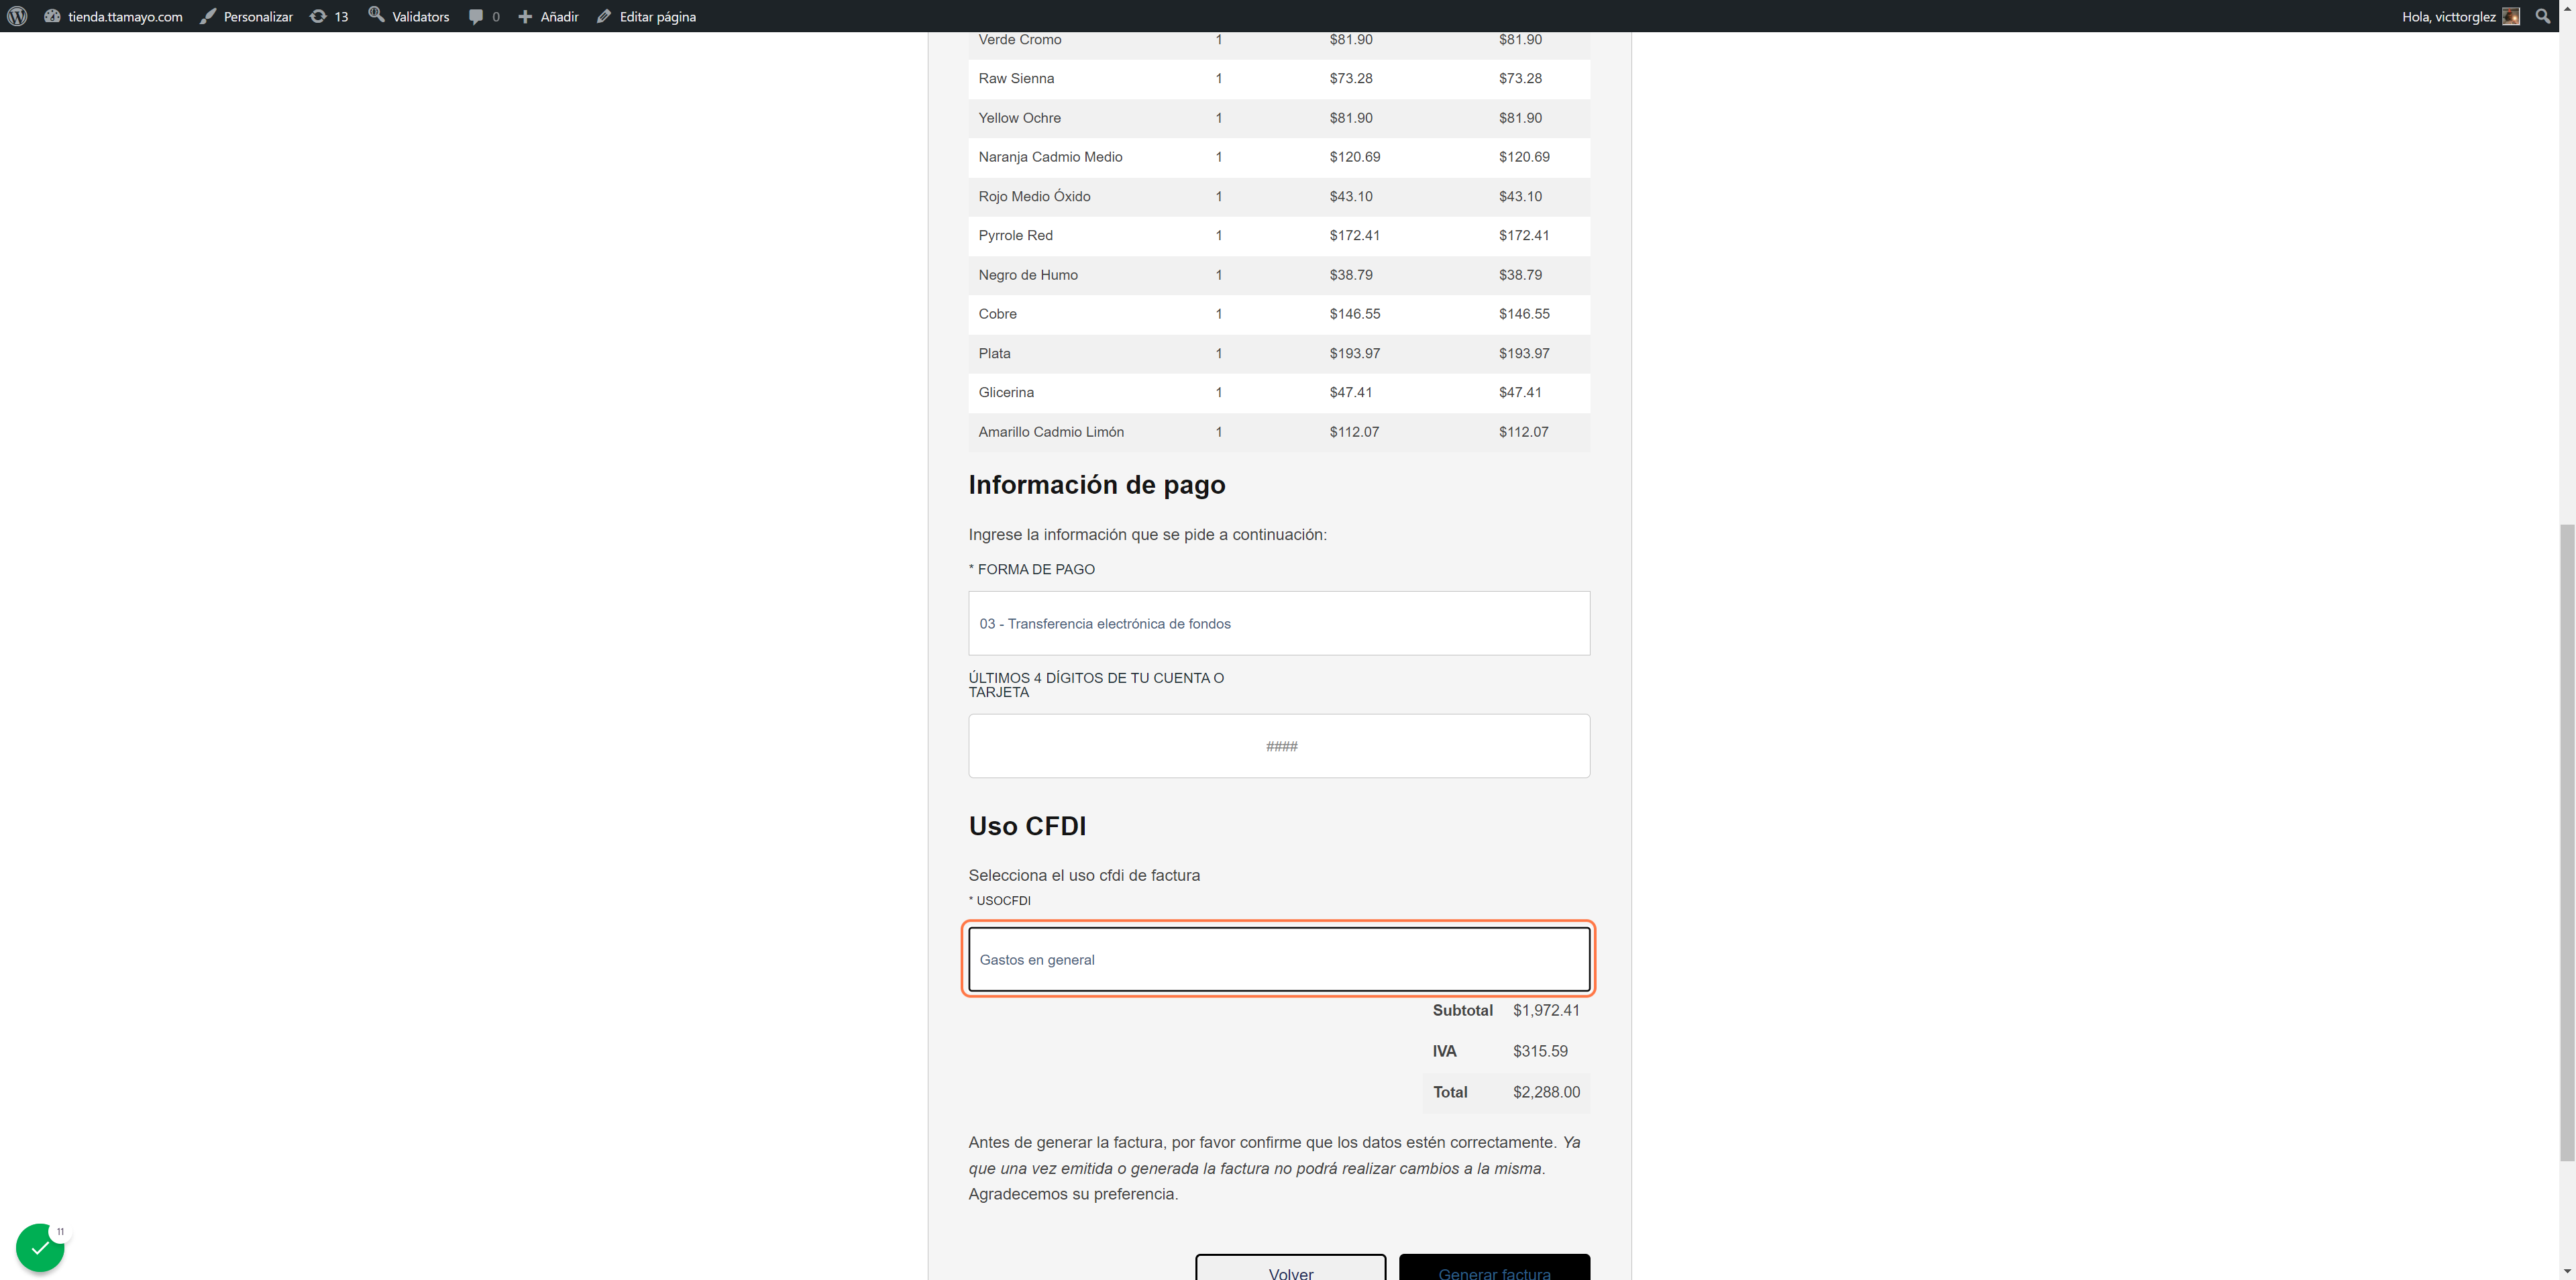
Task: Click the Editar página link
Action: click(x=646, y=16)
